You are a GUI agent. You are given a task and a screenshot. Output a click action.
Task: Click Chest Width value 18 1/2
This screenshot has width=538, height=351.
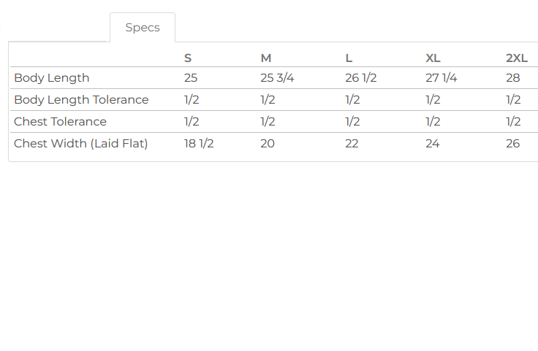point(199,144)
